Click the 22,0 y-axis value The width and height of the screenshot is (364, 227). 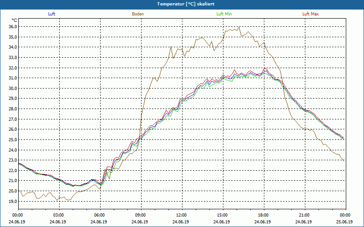pyautogui.click(x=13, y=171)
